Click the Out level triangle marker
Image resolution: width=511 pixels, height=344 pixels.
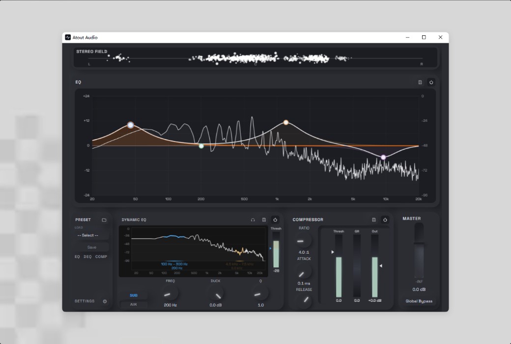tap(381, 266)
